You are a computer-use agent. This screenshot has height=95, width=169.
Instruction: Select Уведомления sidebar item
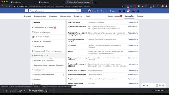pyautogui.click(x=48, y=46)
